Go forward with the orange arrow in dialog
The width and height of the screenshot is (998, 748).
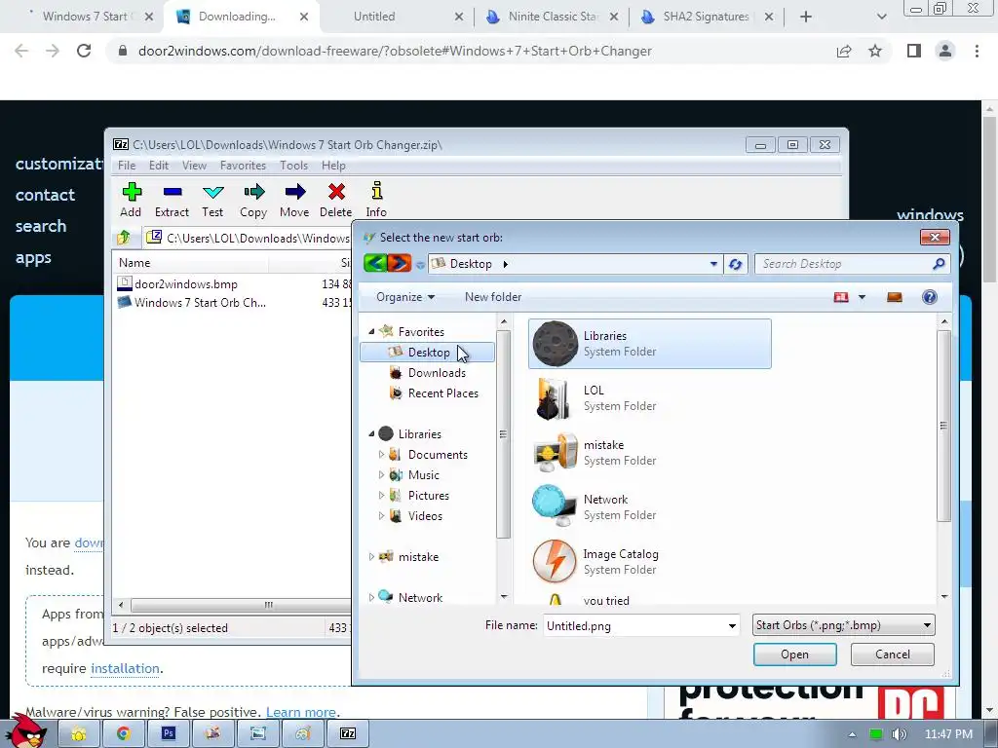[399, 263]
